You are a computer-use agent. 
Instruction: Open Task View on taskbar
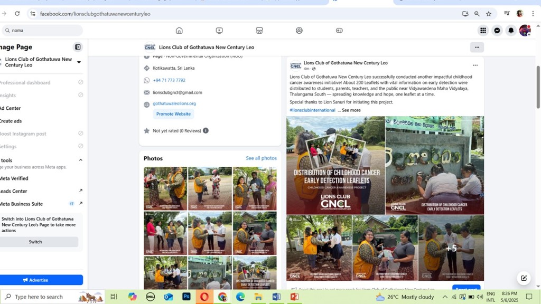click(114, 297)
